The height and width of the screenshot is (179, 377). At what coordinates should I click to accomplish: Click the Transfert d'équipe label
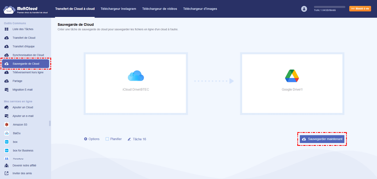pyautogui.click(x=23, y=46)
